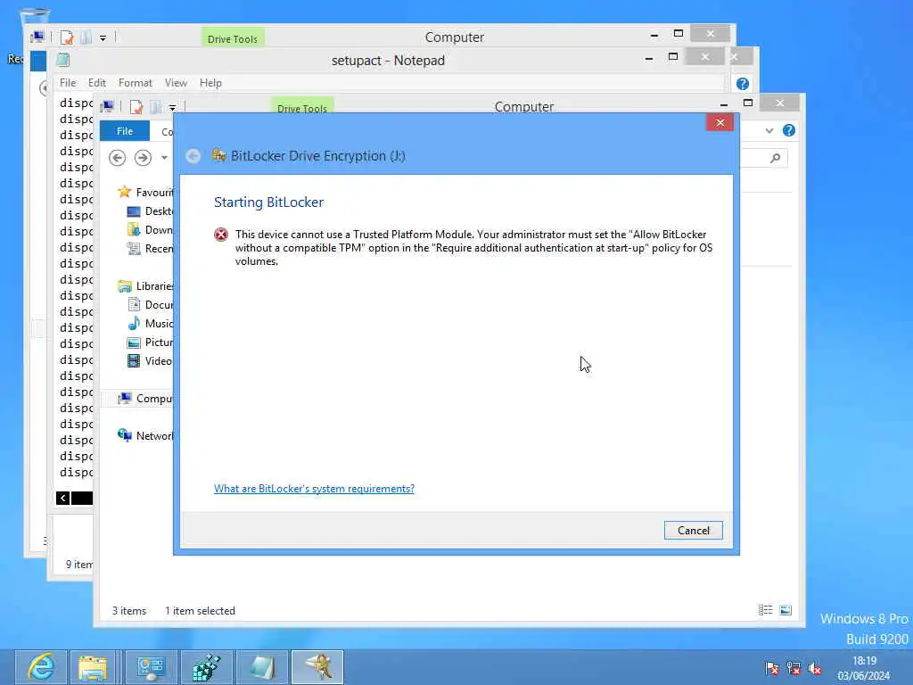Open Notepad View menu
Viewport: 913px width, 685px height.
pyautogui.click(x=176, y=83)
